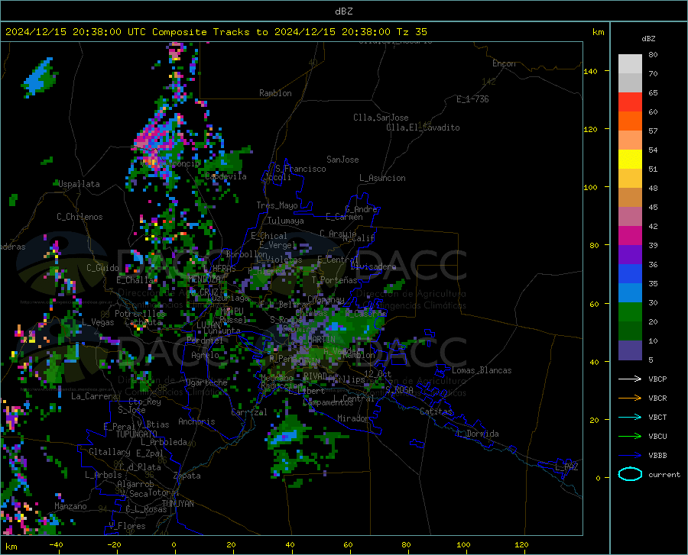Image resolution: width=688 pixels, height=555 pixels.
Task: Click the white VBCP arrow in legend
Action: click(x=630, y=379)
